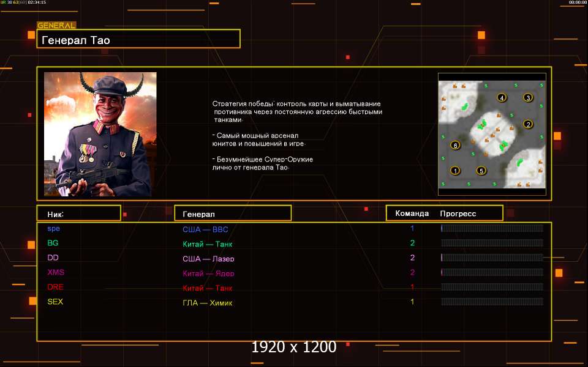588x367 pixels.
Task: Select player nickname 'SEX'
Action: pyautogui.click(x=55, y=302)
